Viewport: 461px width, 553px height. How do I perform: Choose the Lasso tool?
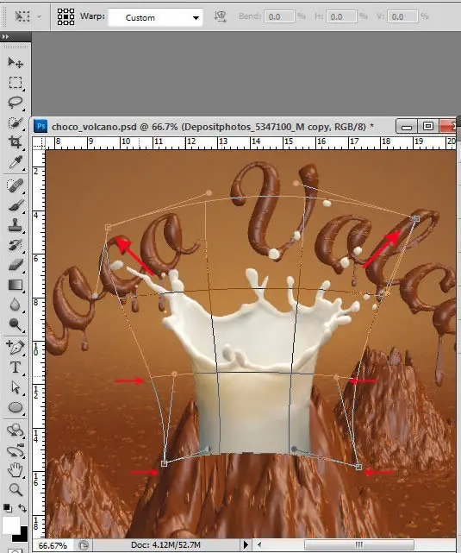pyautogui.click(x=16, y=103)
